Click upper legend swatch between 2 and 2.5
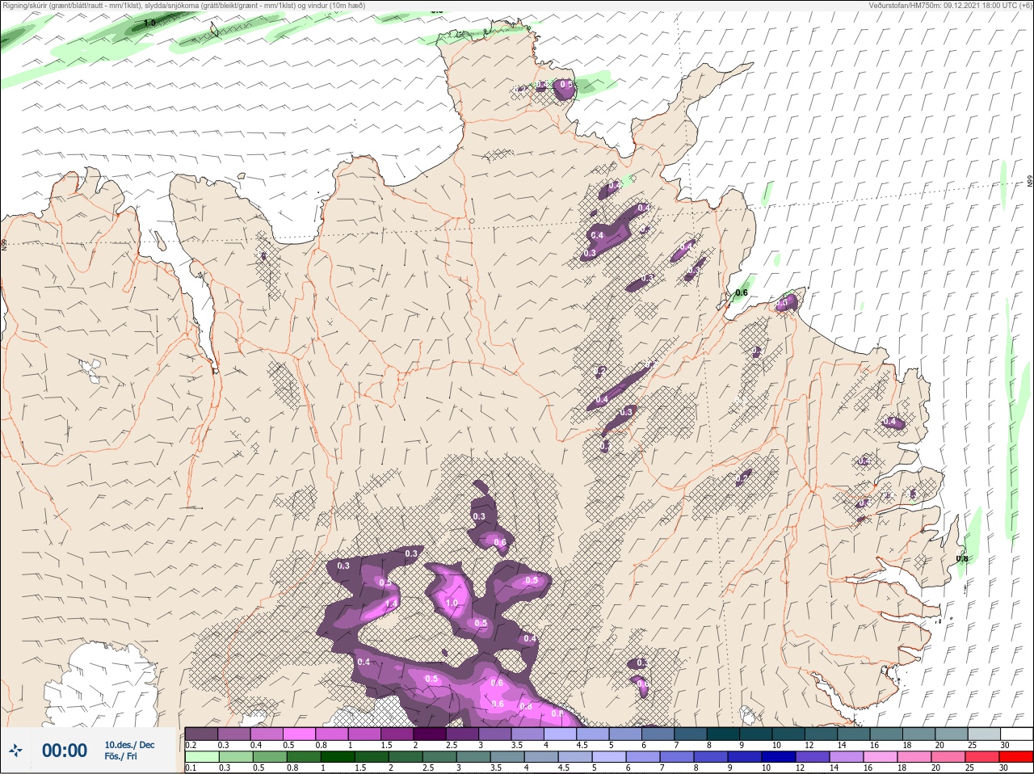The image size is (1034, 774). tap(431, 734)
